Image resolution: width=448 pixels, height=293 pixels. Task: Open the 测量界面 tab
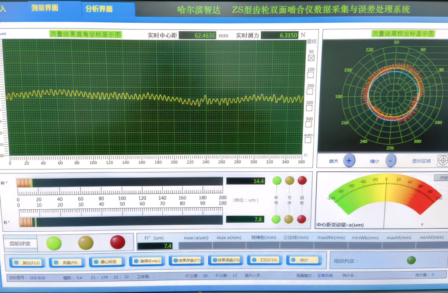[45, 8]
